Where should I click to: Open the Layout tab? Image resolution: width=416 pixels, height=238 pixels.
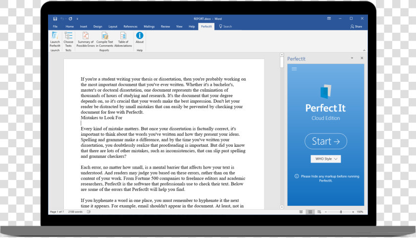pos(113,27)
